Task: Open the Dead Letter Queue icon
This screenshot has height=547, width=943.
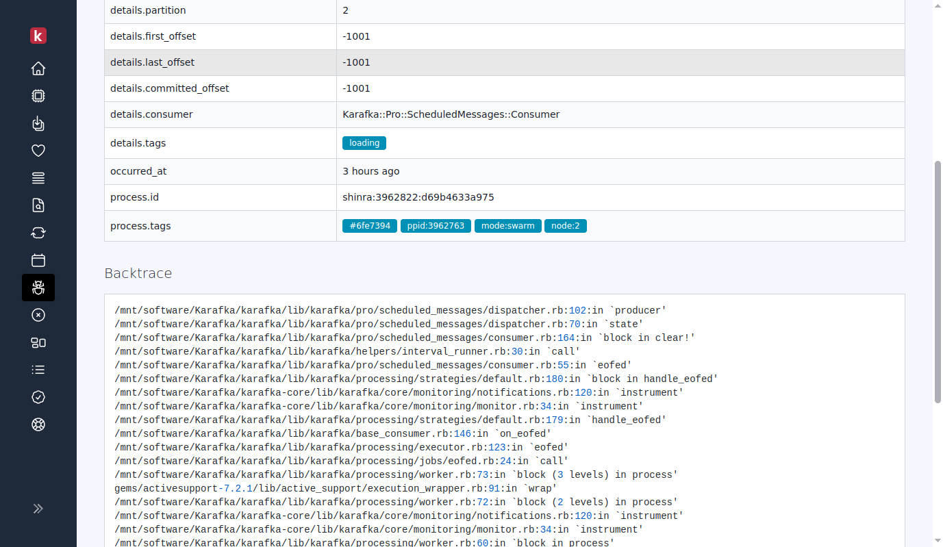Action: click(x=38, y=315)
